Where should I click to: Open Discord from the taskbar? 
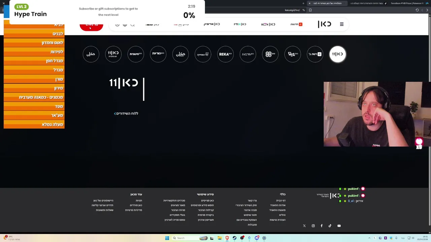(257, 238)
